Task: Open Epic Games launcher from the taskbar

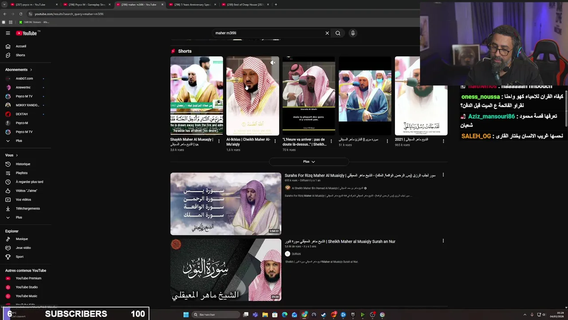Action: pyautogui.click(x=353, y=315)
